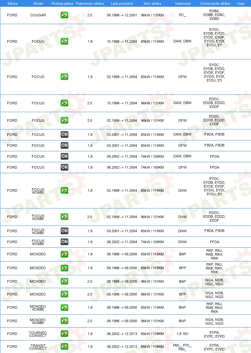Screen dimensions: 251x353
Task: Click the petrol icon in the TRANSIT CONNECT row
Action: (x=64, y=347)
